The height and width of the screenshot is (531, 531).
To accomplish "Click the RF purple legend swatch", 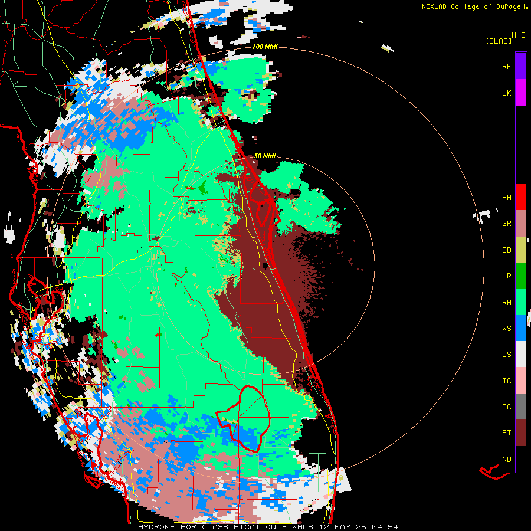I will coord(521,66).
